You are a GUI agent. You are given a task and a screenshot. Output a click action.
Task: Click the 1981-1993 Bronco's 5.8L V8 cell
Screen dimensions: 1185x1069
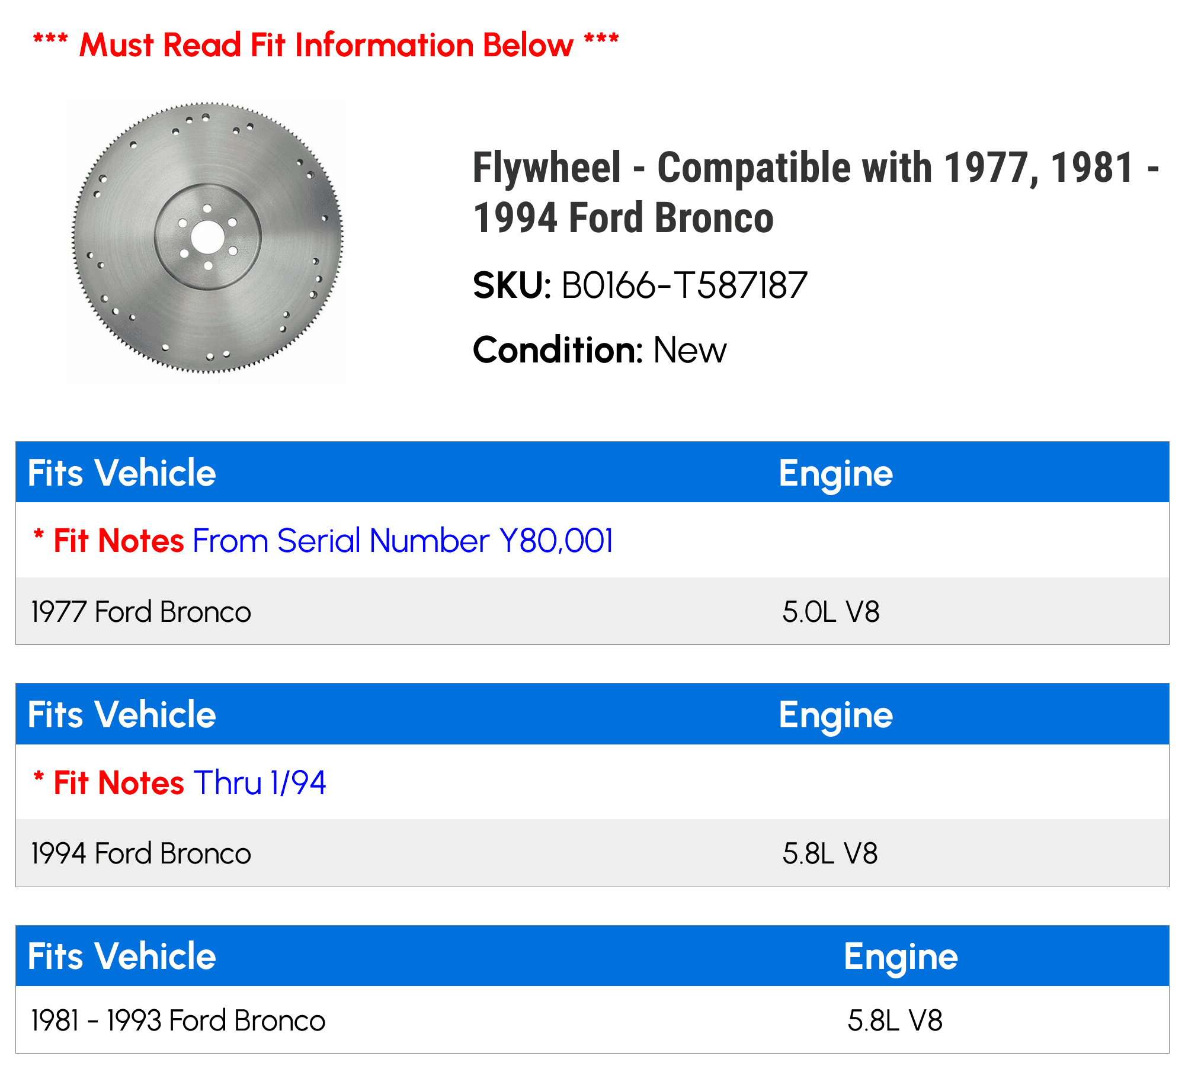tap(895, 1020)
